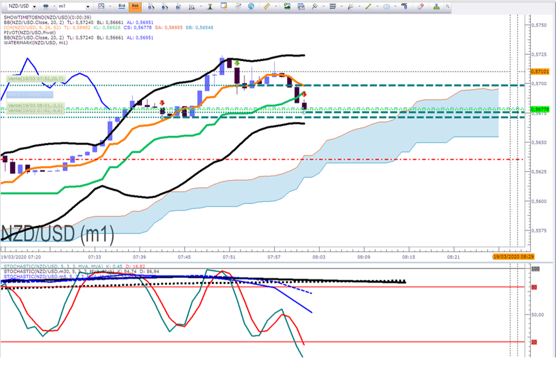Toggle the Bid price button
This screenshot has width=556, height=370.
pyautogui.click(x=121, y=6)
